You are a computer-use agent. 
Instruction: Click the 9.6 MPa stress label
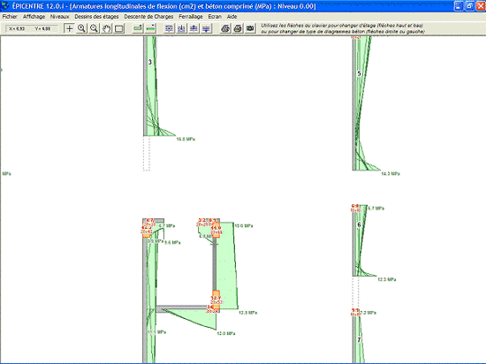pos(172,243)
